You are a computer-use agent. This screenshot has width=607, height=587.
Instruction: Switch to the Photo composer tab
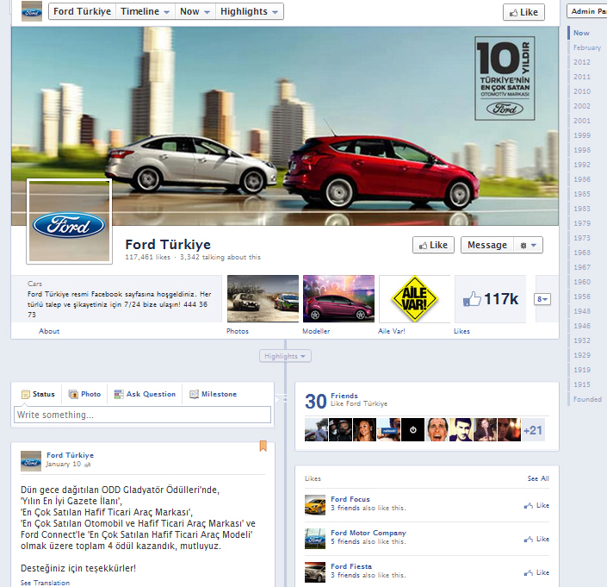tap(84, 394)
